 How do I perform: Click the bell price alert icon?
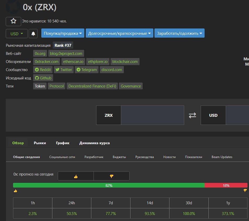[x=33, y=34]
